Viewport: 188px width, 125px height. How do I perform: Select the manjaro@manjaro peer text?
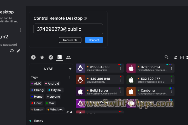[x=97, y=70]
